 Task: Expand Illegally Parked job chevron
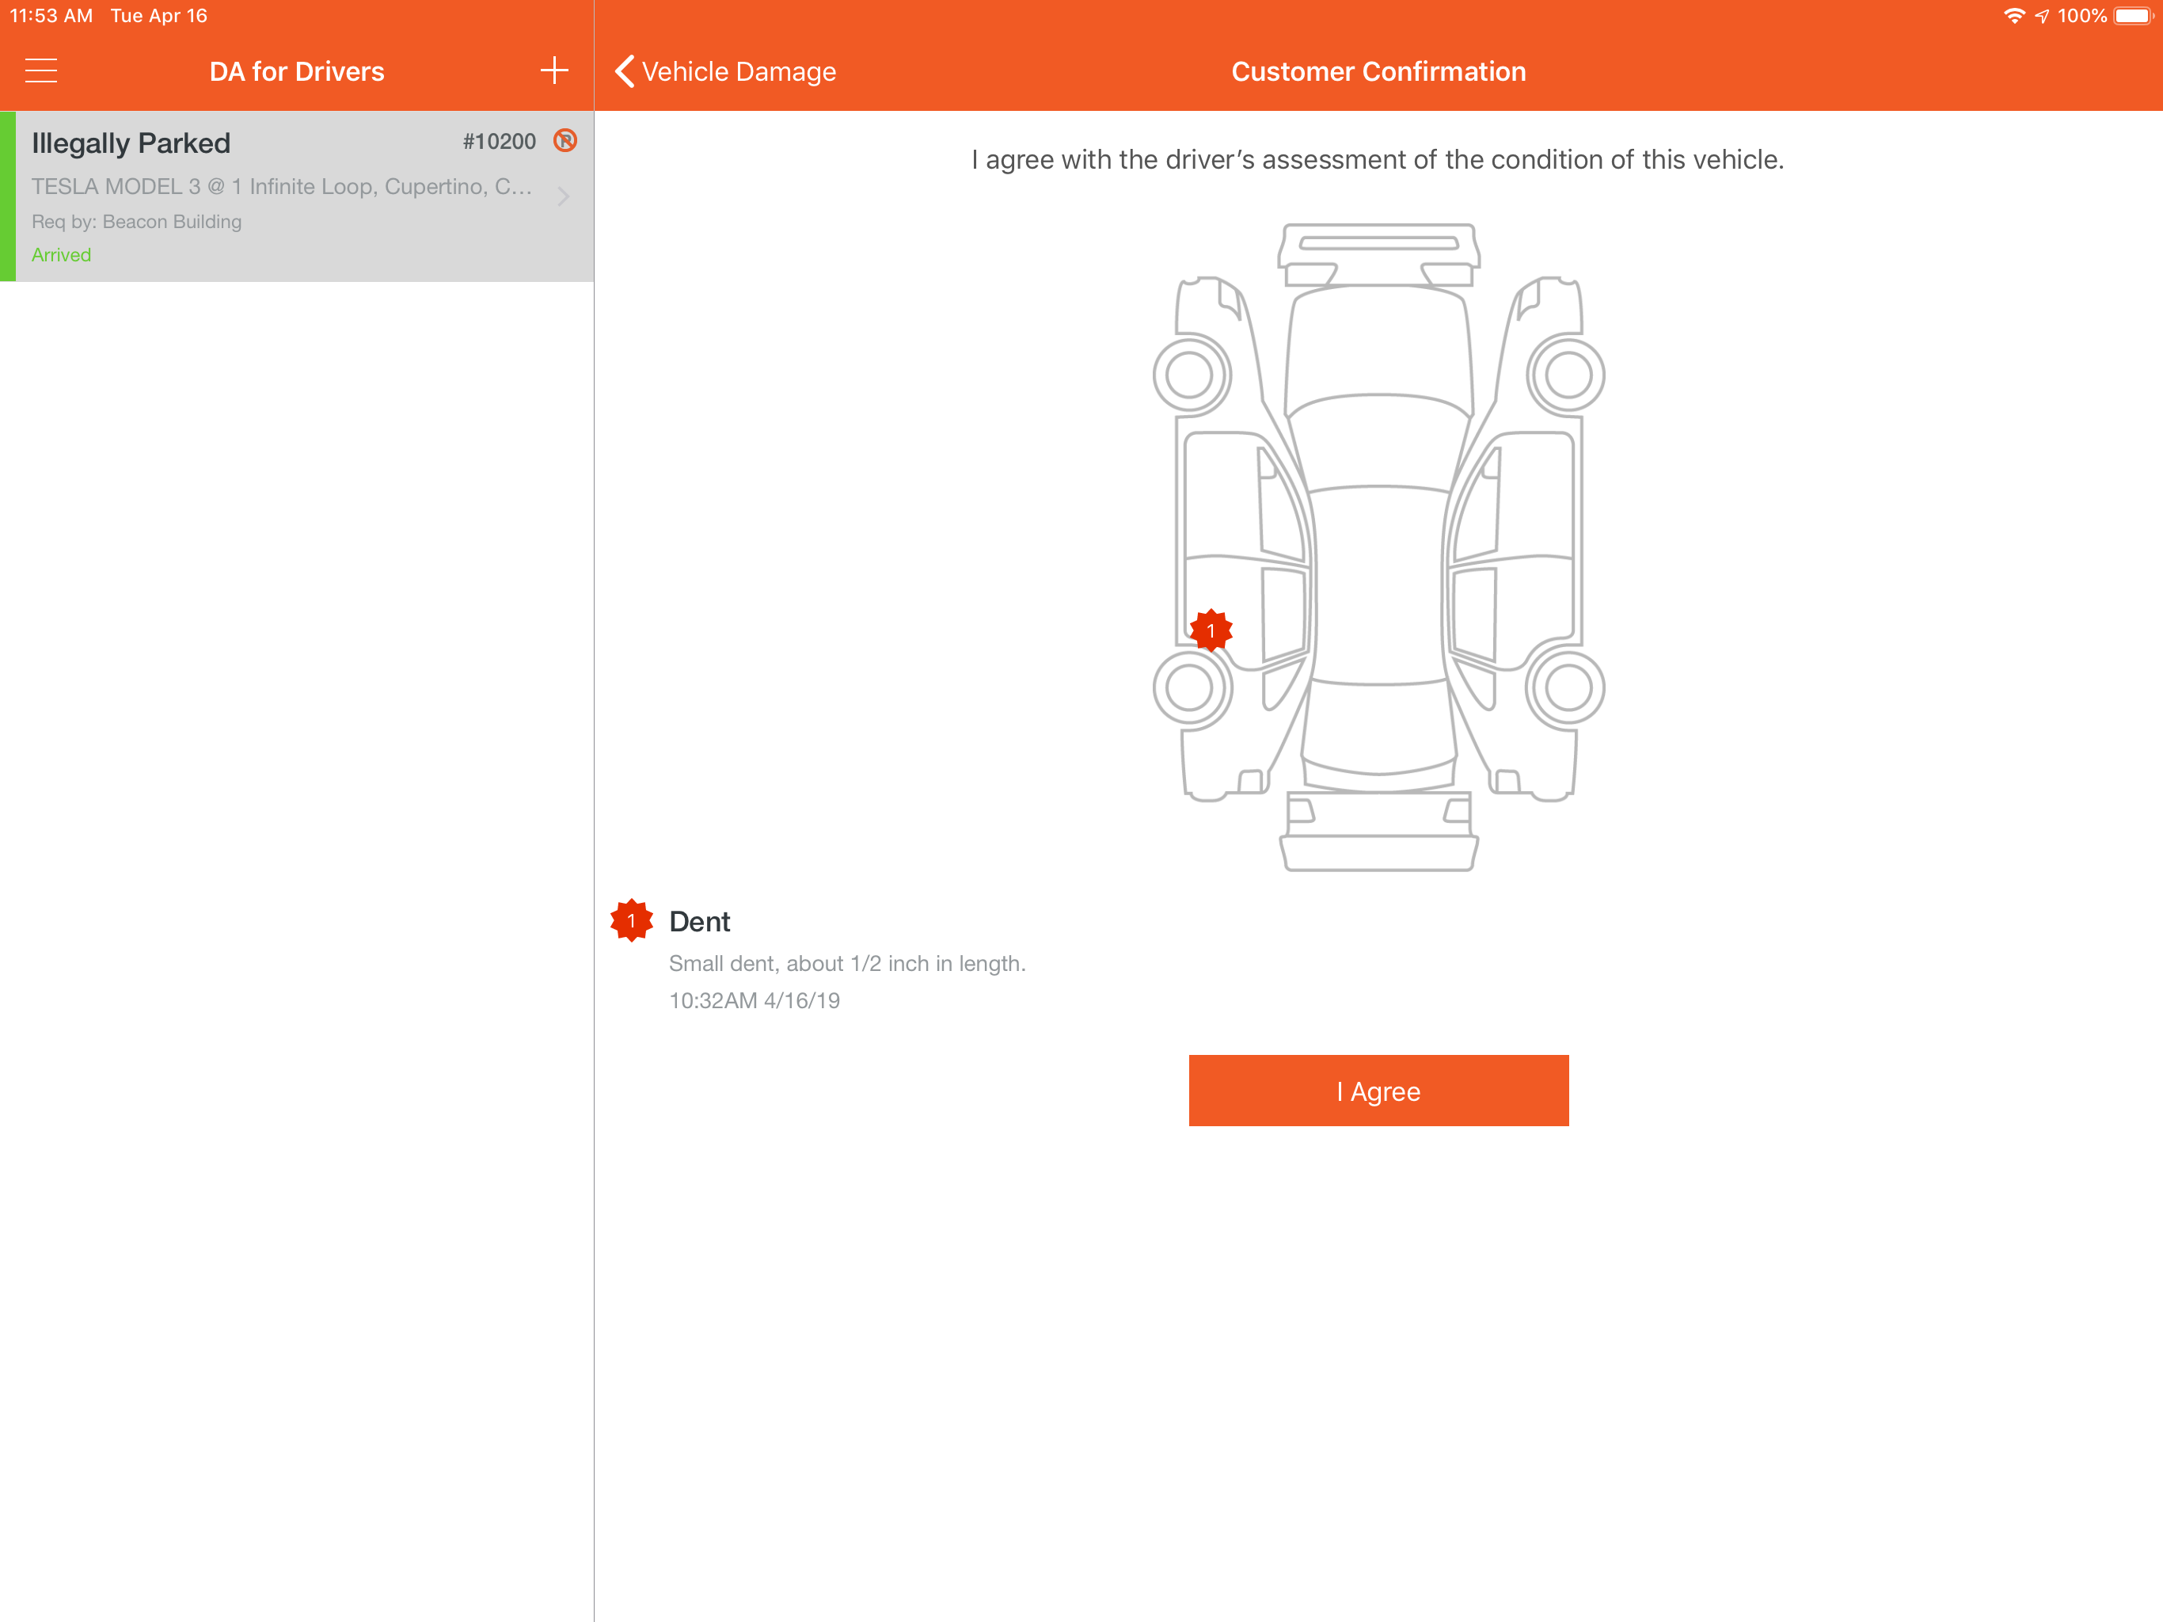point(563,196)
